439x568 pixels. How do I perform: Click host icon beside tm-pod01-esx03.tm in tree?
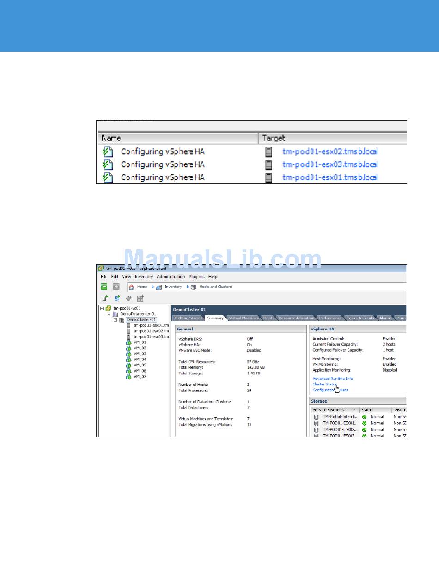129,336
